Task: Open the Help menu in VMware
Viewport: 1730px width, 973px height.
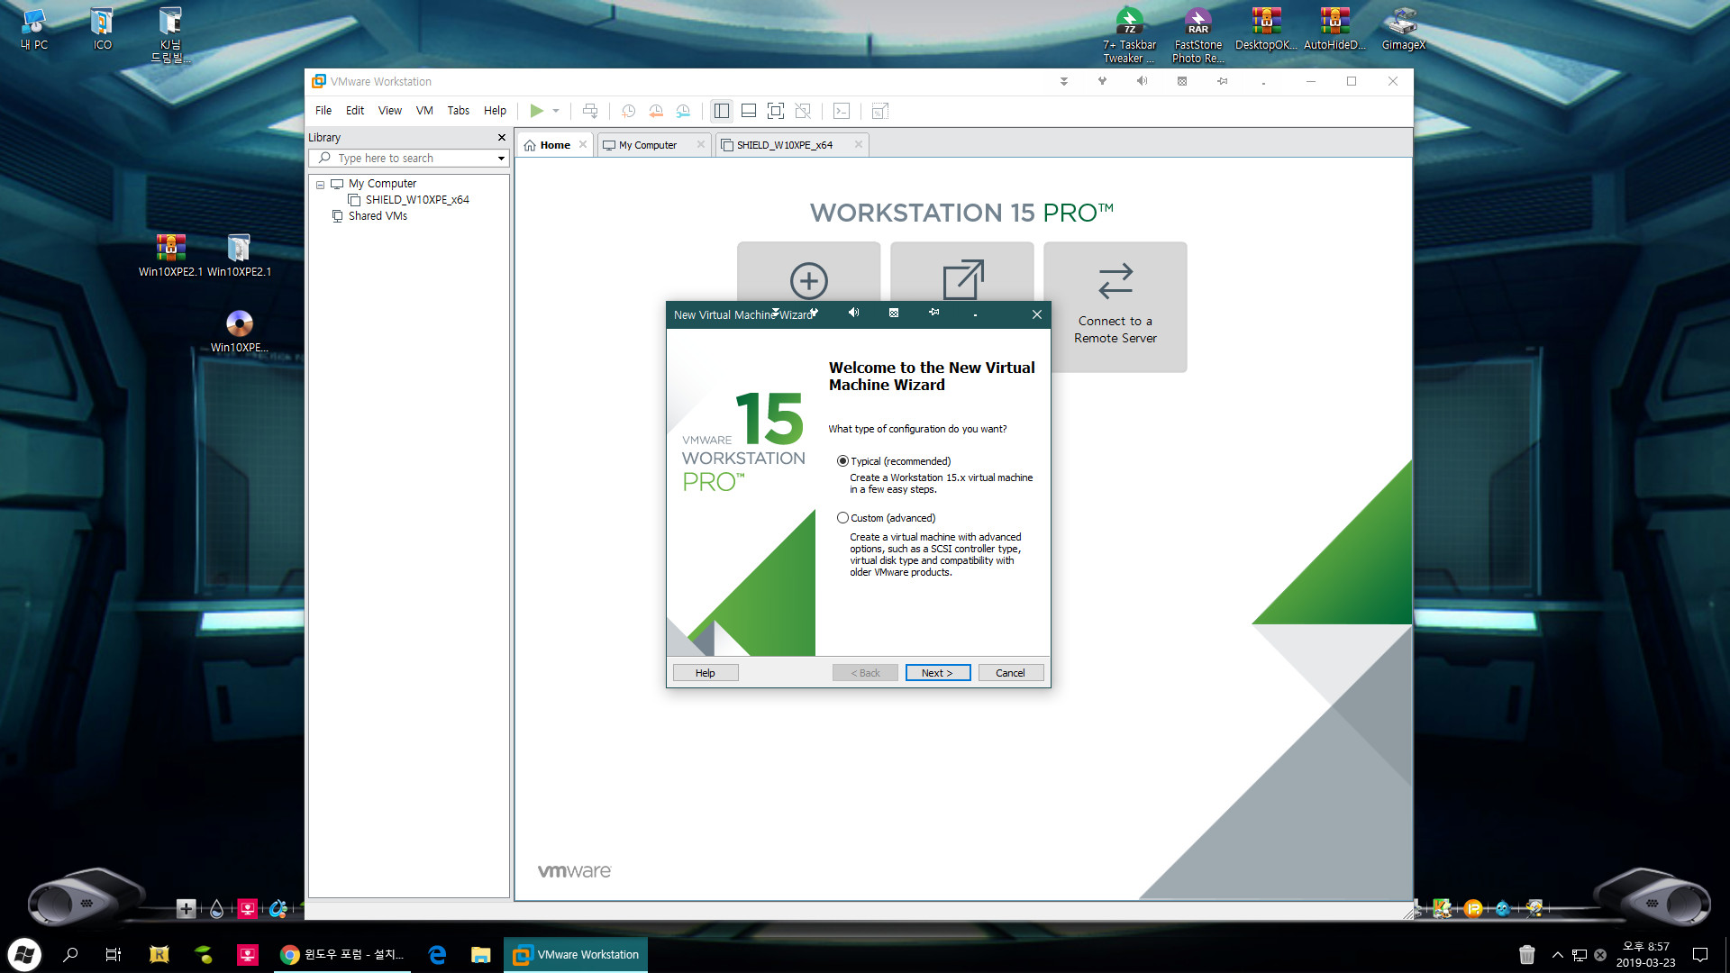Action: pyautogui.click(x=495, y=111)
